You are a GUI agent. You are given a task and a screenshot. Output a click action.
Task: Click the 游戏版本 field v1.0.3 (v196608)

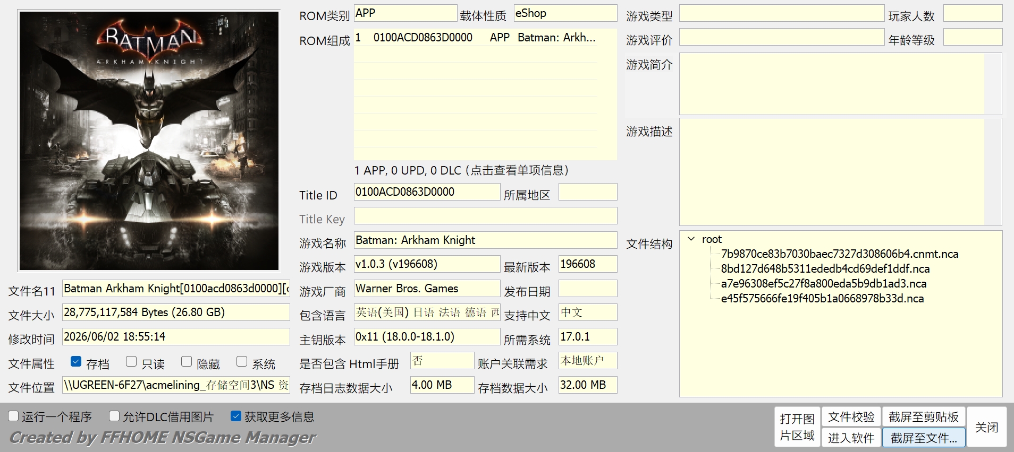(x=427, y=264)
